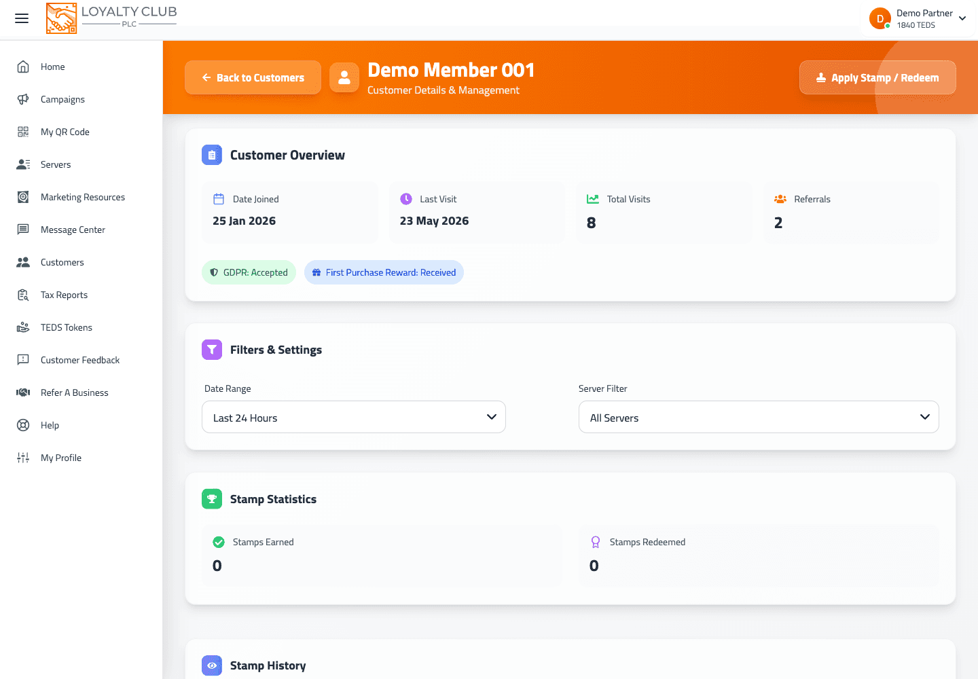Click the 1840 TEDS balance text

(916, 25)
